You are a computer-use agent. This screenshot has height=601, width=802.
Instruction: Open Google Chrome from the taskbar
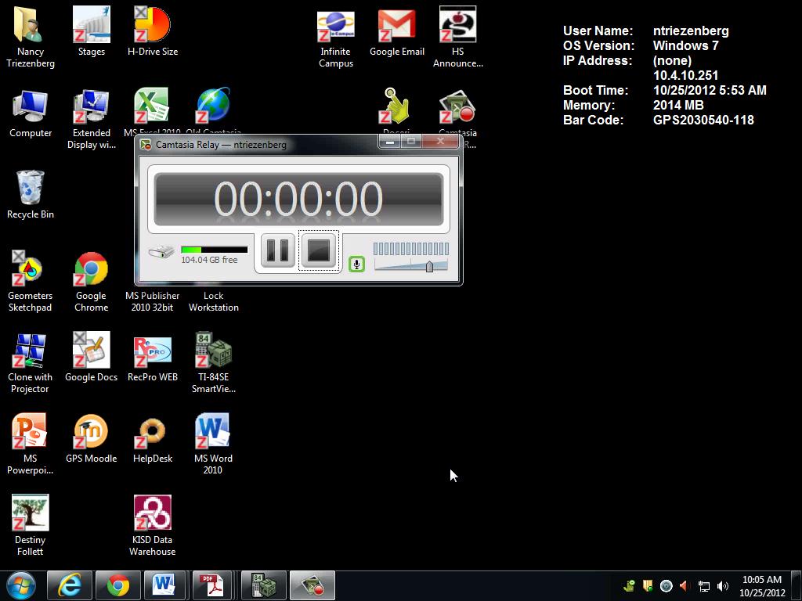(118, 585)
